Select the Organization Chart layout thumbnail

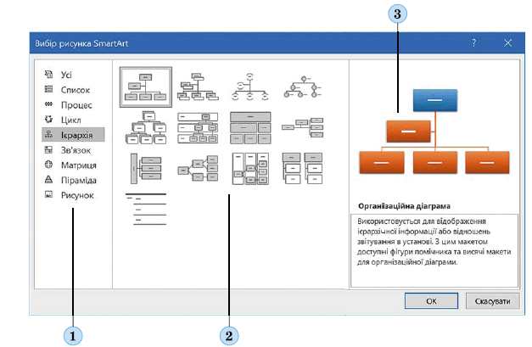146,87
